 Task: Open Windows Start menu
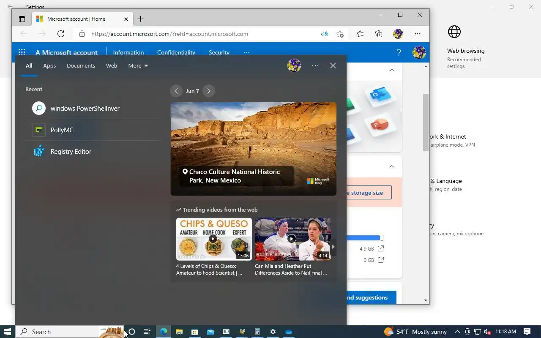tap(7, 332)
